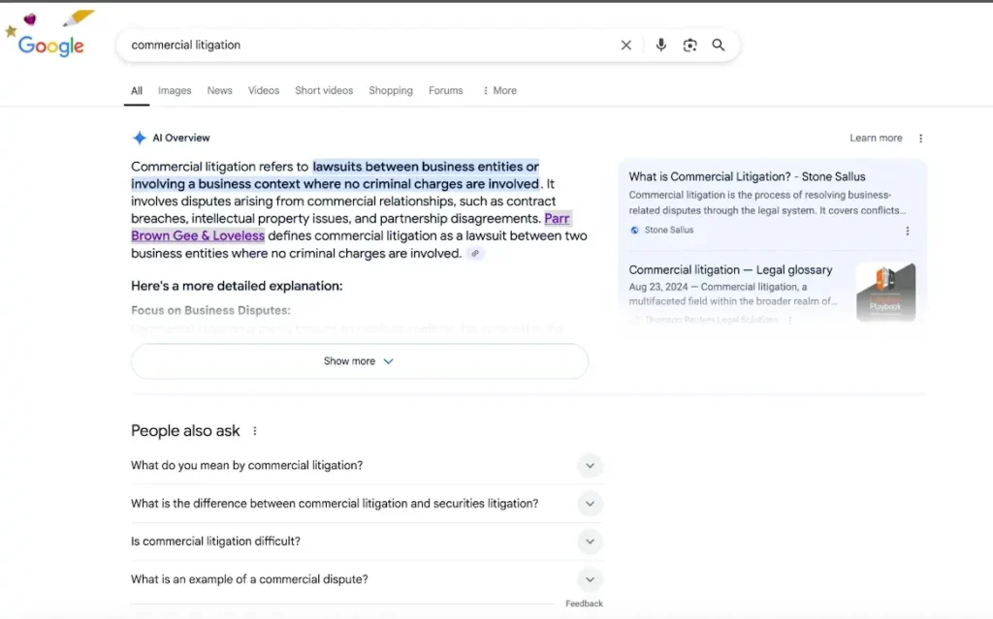Expand What do you mean by commercial litigation?
This screenshot has height=619, width=993.
[x=368, y=466]
